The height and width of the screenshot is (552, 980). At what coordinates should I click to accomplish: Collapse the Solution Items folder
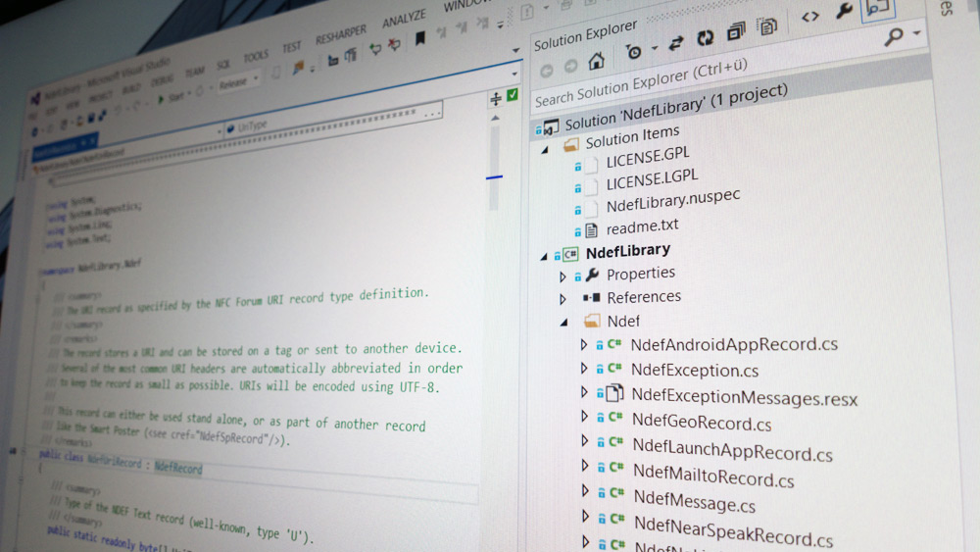tap(545, 150)
